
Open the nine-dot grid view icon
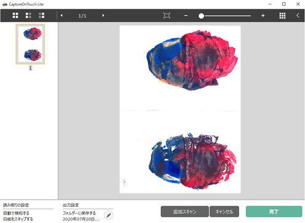tap(282, 15)
